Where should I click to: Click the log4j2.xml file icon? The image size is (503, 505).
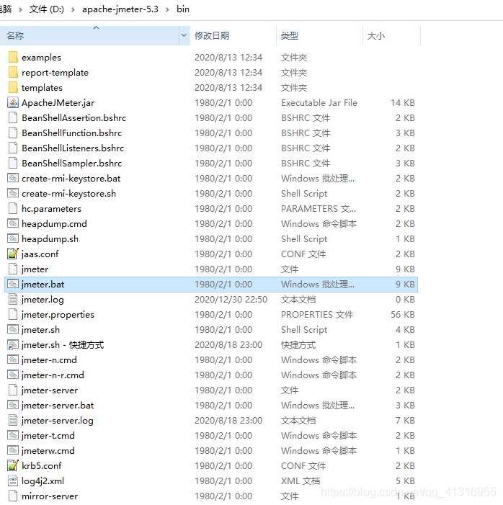[13, 481]
